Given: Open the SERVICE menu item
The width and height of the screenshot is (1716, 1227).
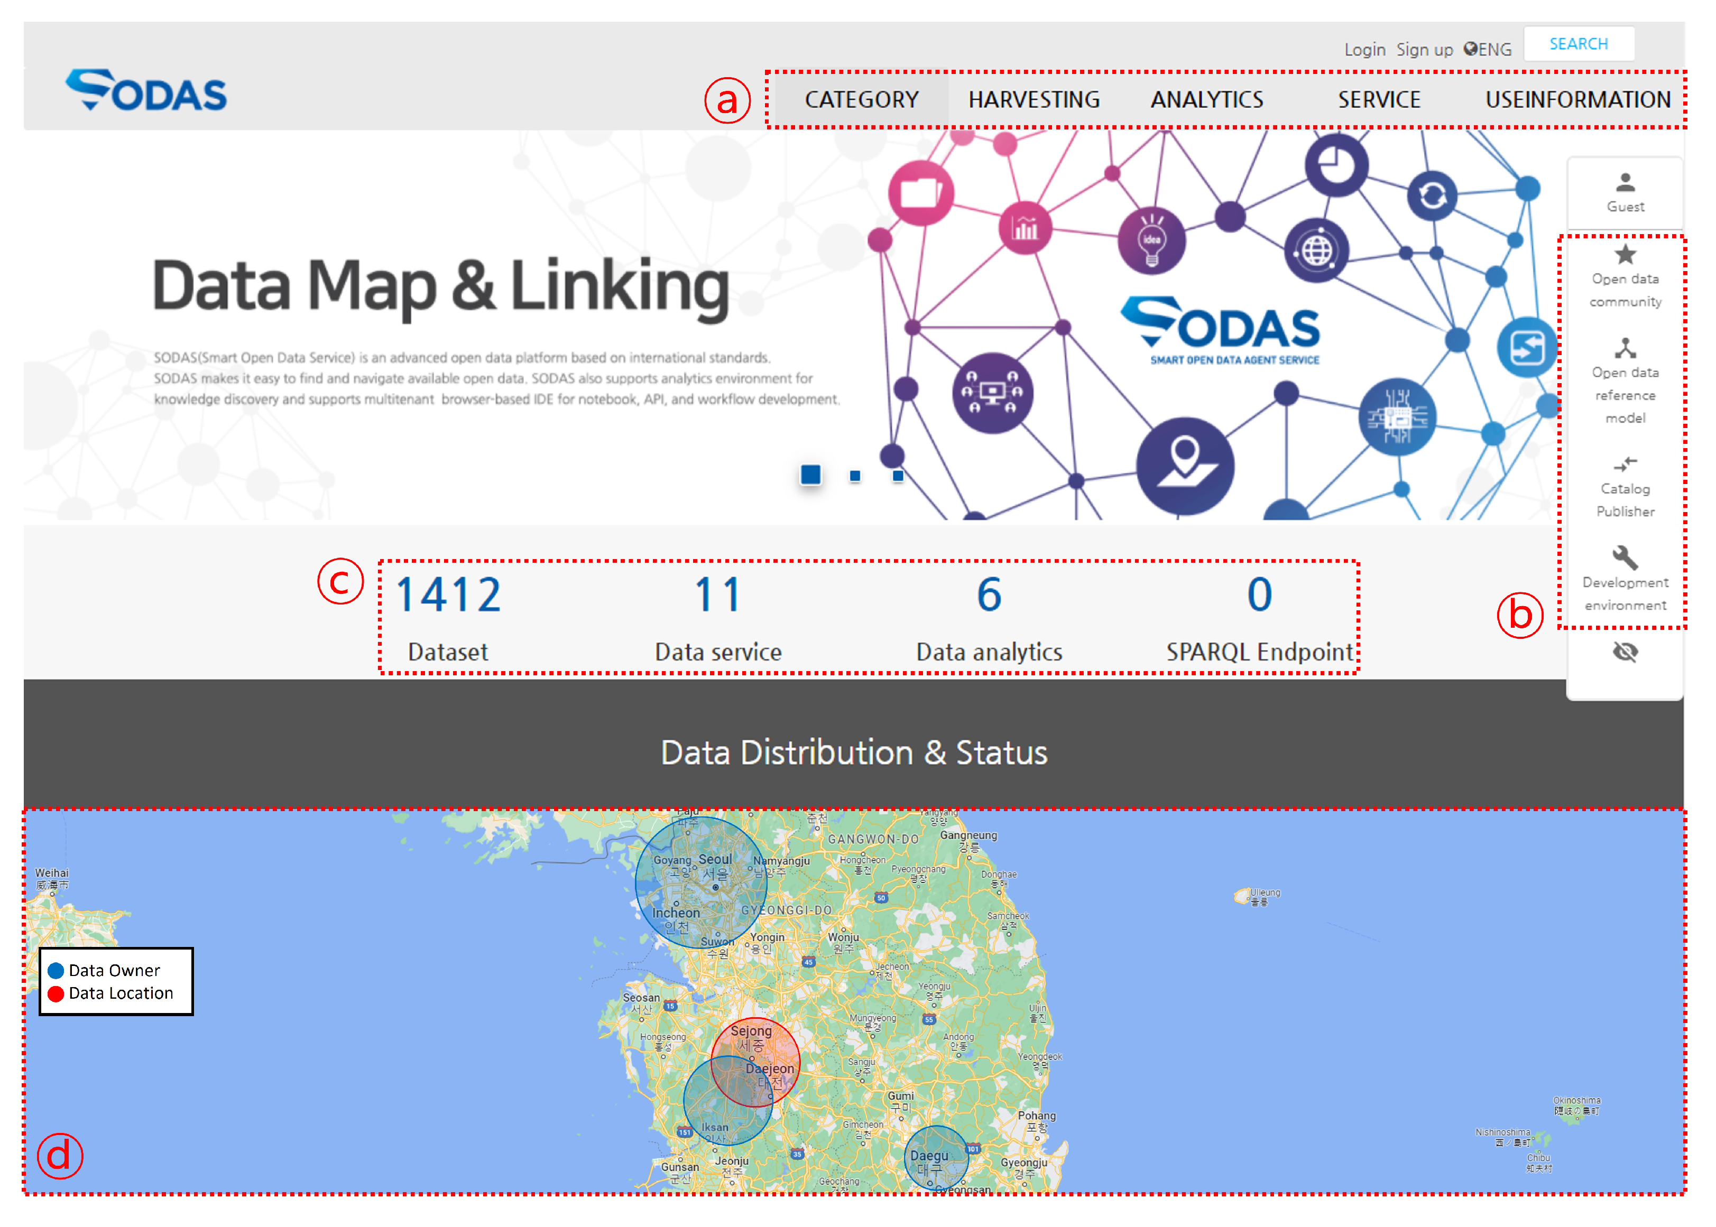Looking at the screenshot, I should 1379,100.
